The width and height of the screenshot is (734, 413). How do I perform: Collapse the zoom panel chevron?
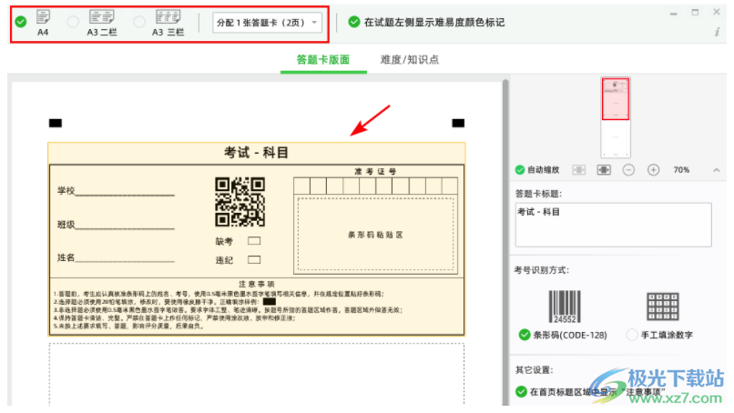[x=716, y=170]
